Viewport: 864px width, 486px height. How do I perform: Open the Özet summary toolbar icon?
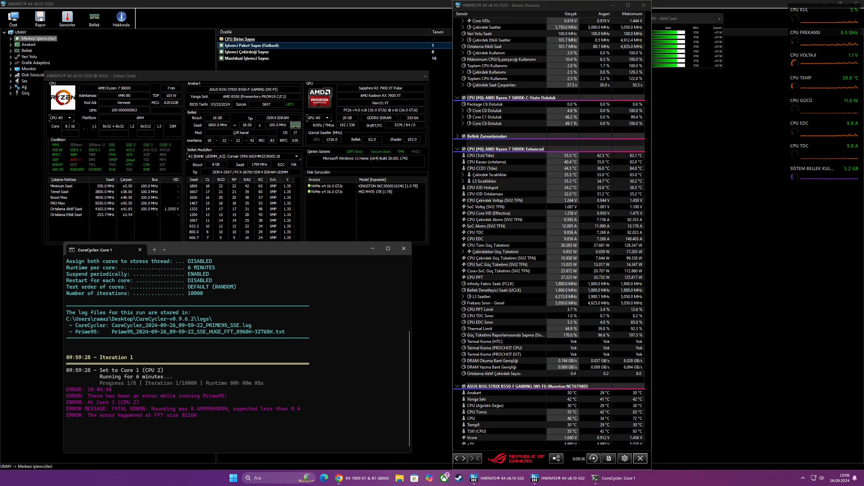coord(13,19)
